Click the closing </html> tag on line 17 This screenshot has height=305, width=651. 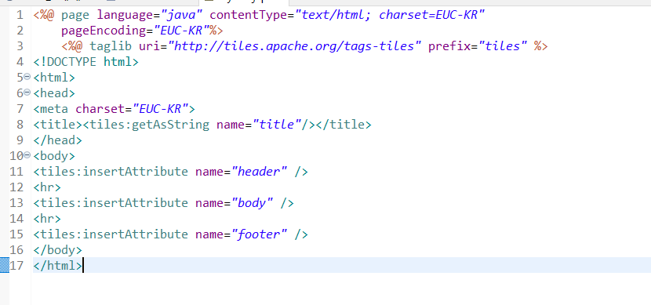[x=58, y=266]
